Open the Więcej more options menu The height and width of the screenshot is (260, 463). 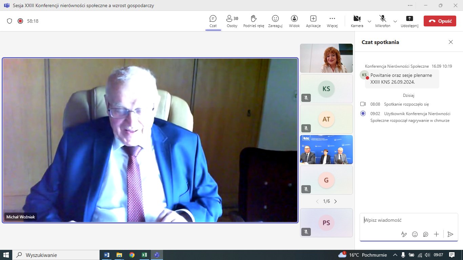coord(332,21)
